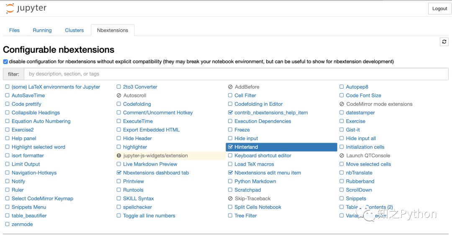Enable the Collapsible Headings checkbox
The width and height of the screenshot is (452, 235).
coord(7,113)
